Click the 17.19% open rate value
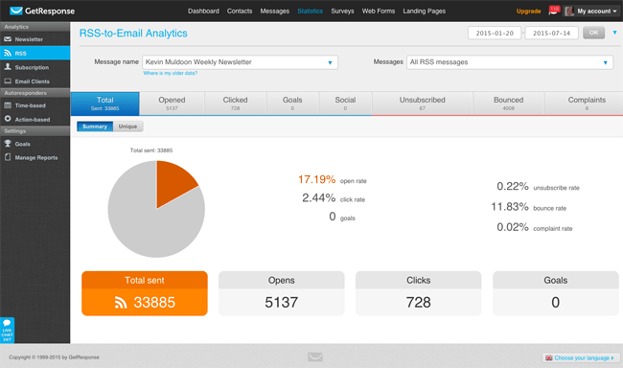 coord(316,179)
